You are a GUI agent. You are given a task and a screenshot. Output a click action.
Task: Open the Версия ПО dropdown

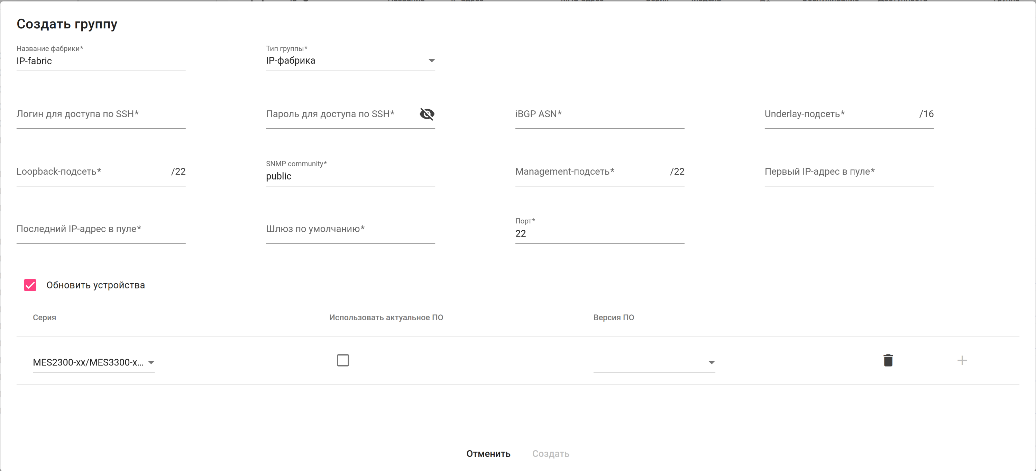coord(654,362)
